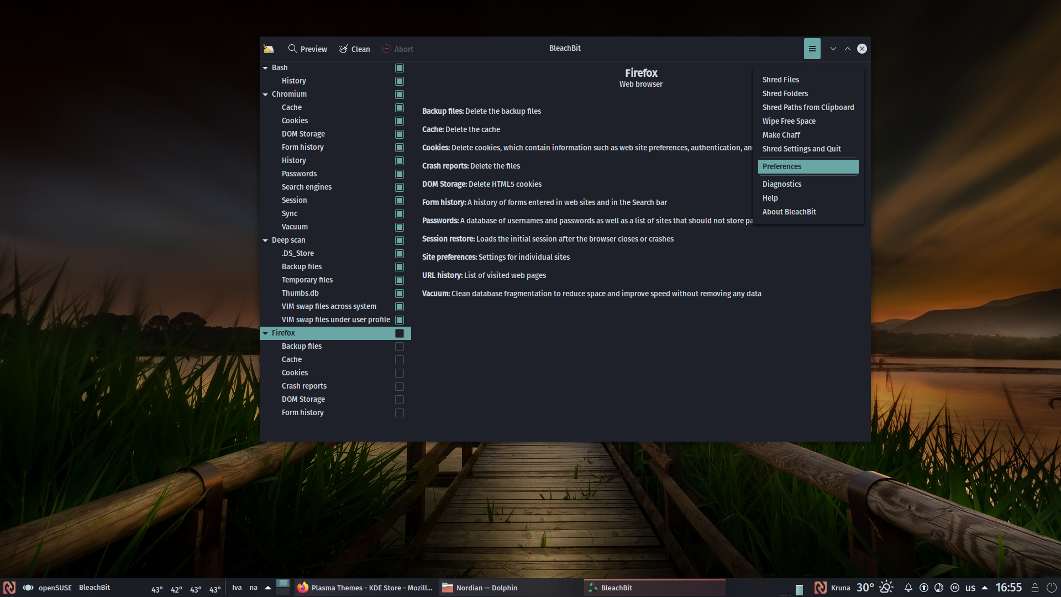The height and width of the screenshot is (597, 1061).
Task: Collapse the Deep scan tree group
Action: click(265, 240)
